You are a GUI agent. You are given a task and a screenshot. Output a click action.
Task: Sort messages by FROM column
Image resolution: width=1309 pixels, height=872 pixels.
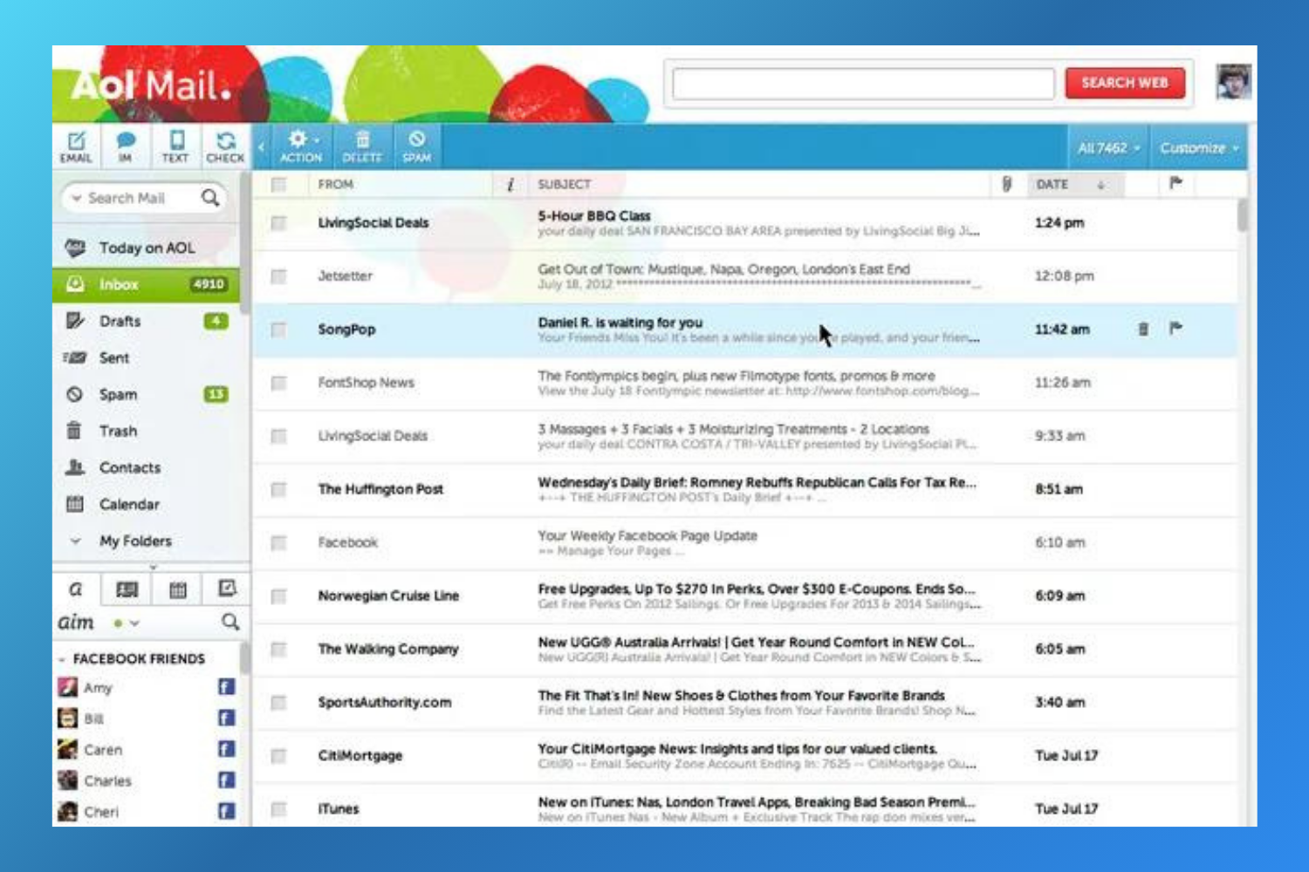pos(336,184)
